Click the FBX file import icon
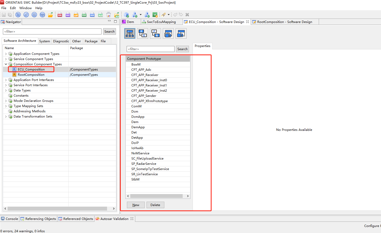The width and height of the screenshot is (381, 233). 84,15
